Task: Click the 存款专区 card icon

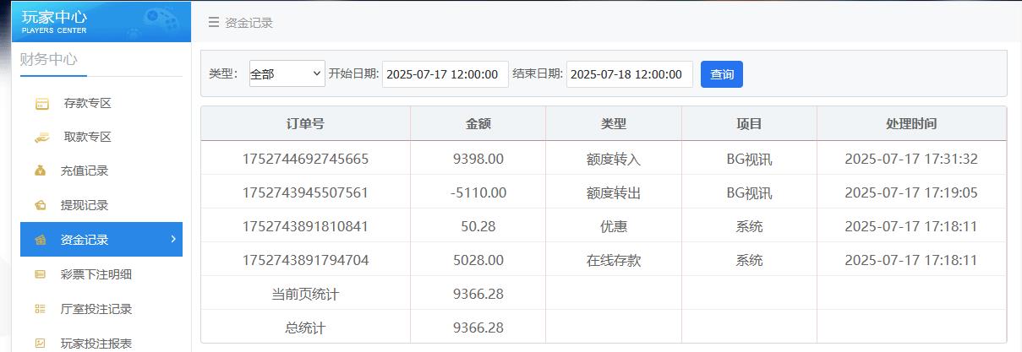Action: (x=41, y=104)
